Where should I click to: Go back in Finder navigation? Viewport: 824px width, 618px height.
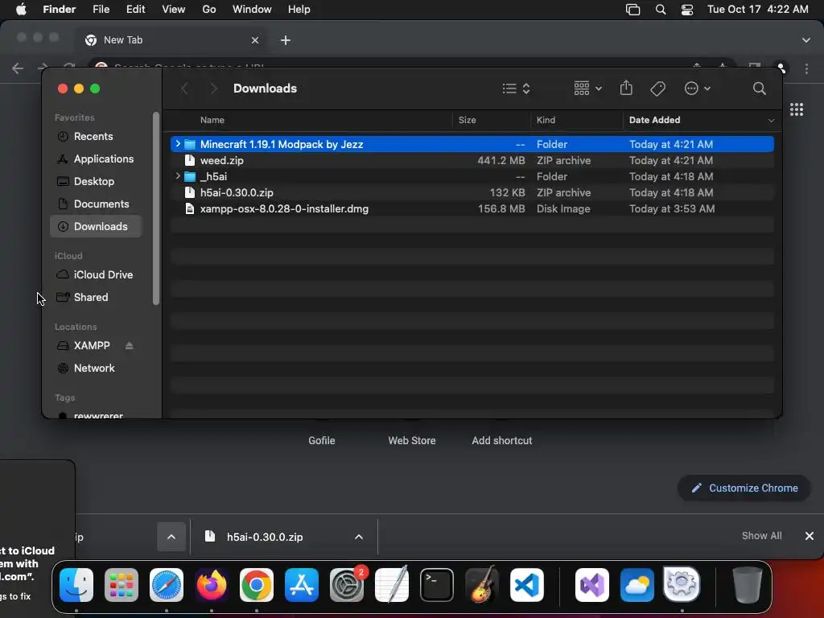click(x=184, y=89)
